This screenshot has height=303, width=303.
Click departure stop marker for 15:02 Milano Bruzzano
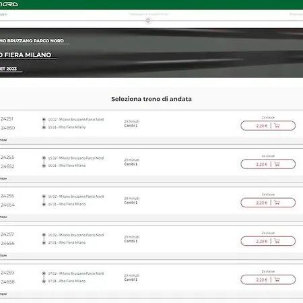[44, 119]
